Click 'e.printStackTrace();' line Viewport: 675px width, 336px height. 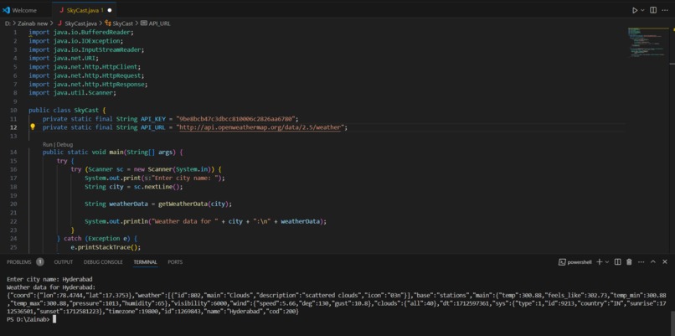pyautogui.click(x=106, y=247)
